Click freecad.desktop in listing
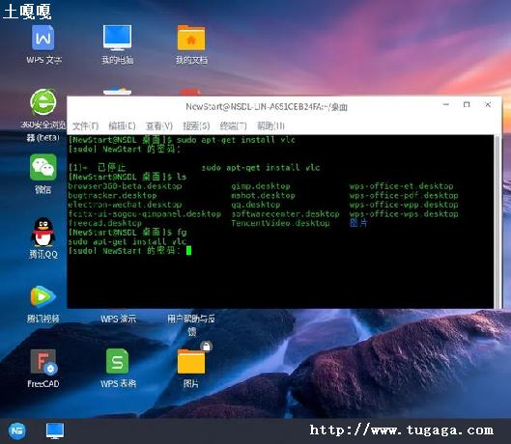The width and height of the screenshot is (511, 444). coord(104,223)
